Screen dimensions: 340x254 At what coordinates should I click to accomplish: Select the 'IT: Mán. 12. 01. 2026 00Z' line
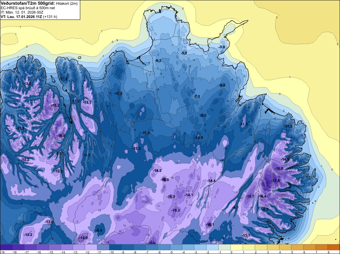click(x=22, y=12)
